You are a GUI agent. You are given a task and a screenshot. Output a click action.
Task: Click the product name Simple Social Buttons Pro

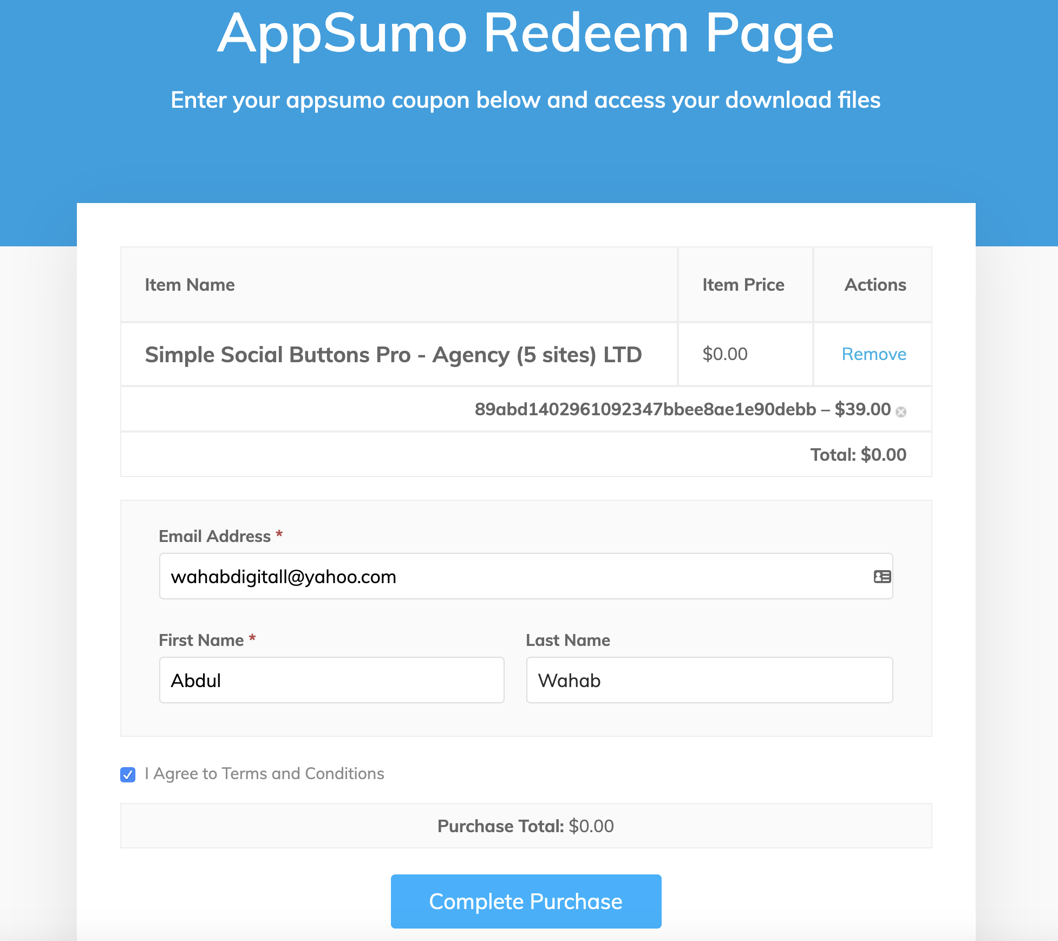(x=393, y=355)
